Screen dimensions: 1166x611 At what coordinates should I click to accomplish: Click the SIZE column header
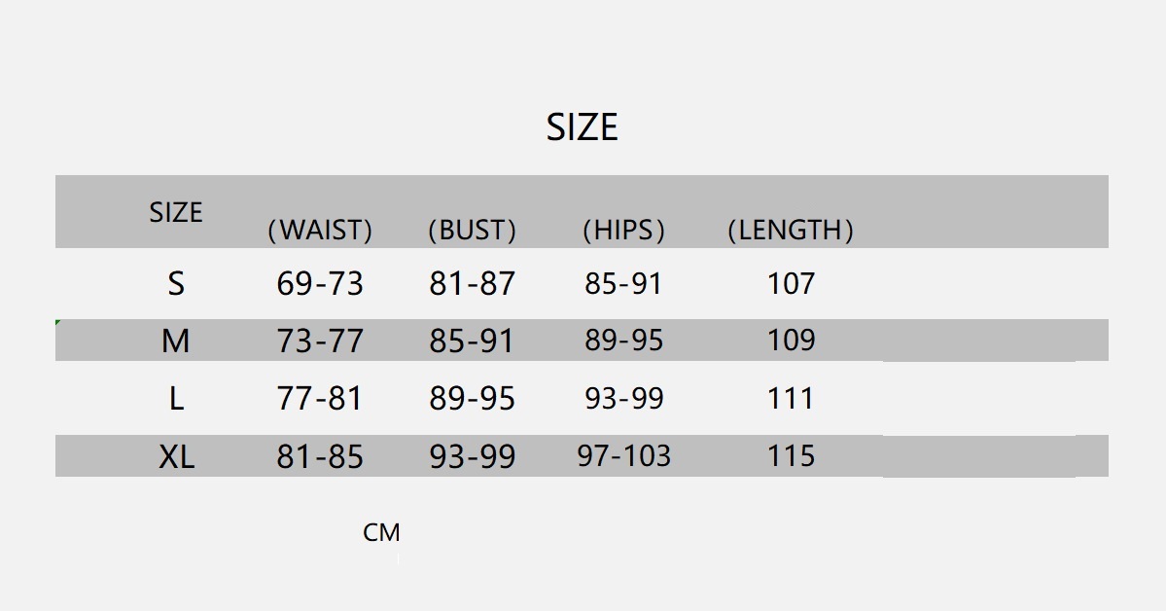(176, 212)
